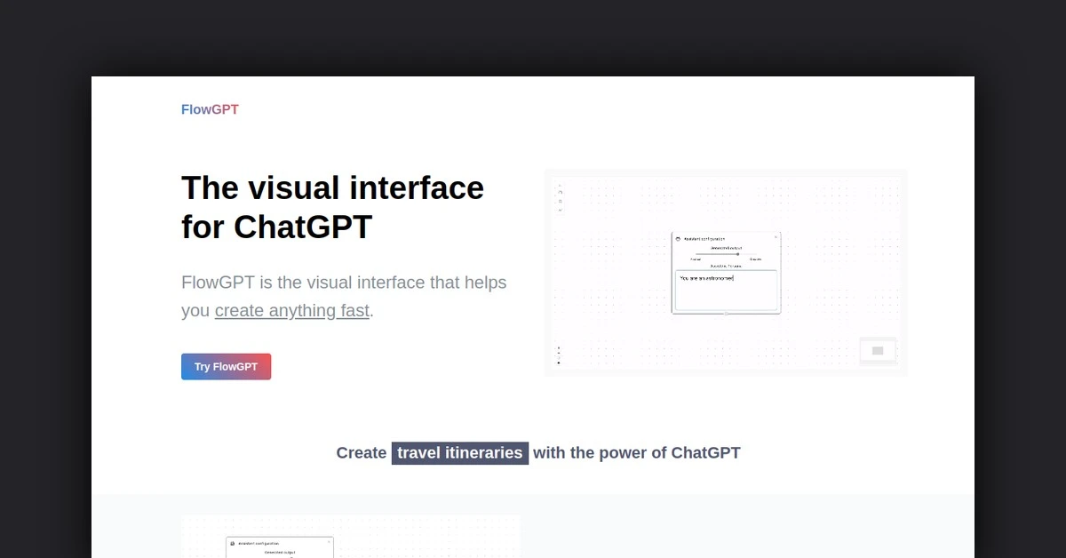Click the "You are an astronomer" text box
Image resolution: width=1066 pixels, height=558 pixels.
(x=726, y=290)
